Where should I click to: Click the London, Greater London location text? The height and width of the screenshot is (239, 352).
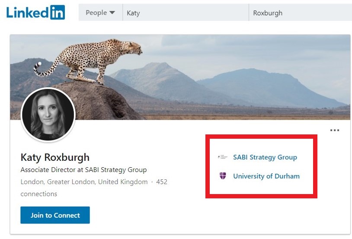tap(84, 182)
